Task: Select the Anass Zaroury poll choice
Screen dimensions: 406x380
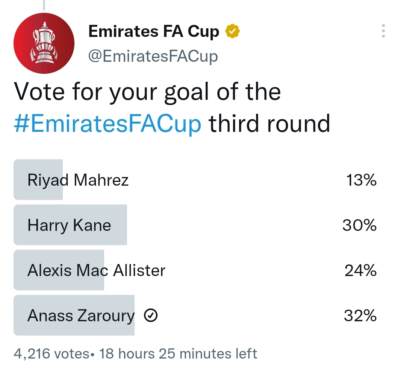Action: [81, 316]
